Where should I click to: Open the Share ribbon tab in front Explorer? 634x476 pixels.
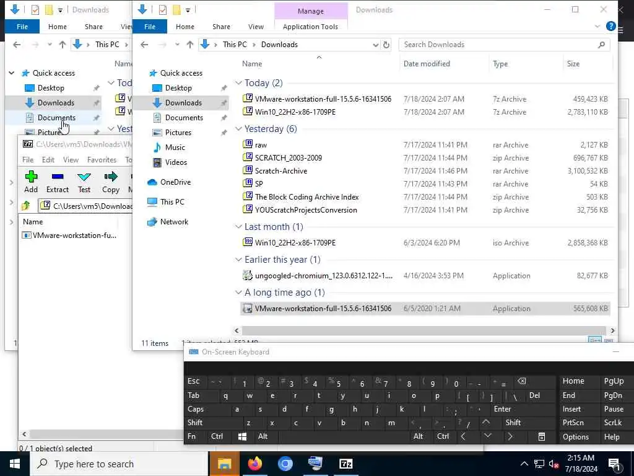coord(221,26)
